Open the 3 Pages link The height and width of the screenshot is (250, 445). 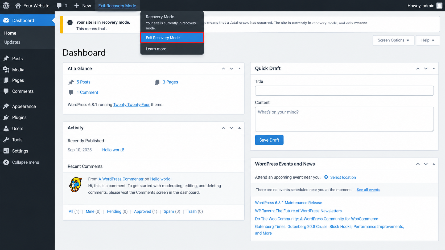(x=170, y=82)
